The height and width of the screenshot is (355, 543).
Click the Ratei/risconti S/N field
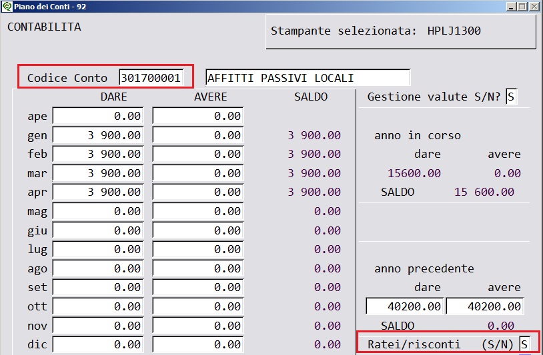524,344
